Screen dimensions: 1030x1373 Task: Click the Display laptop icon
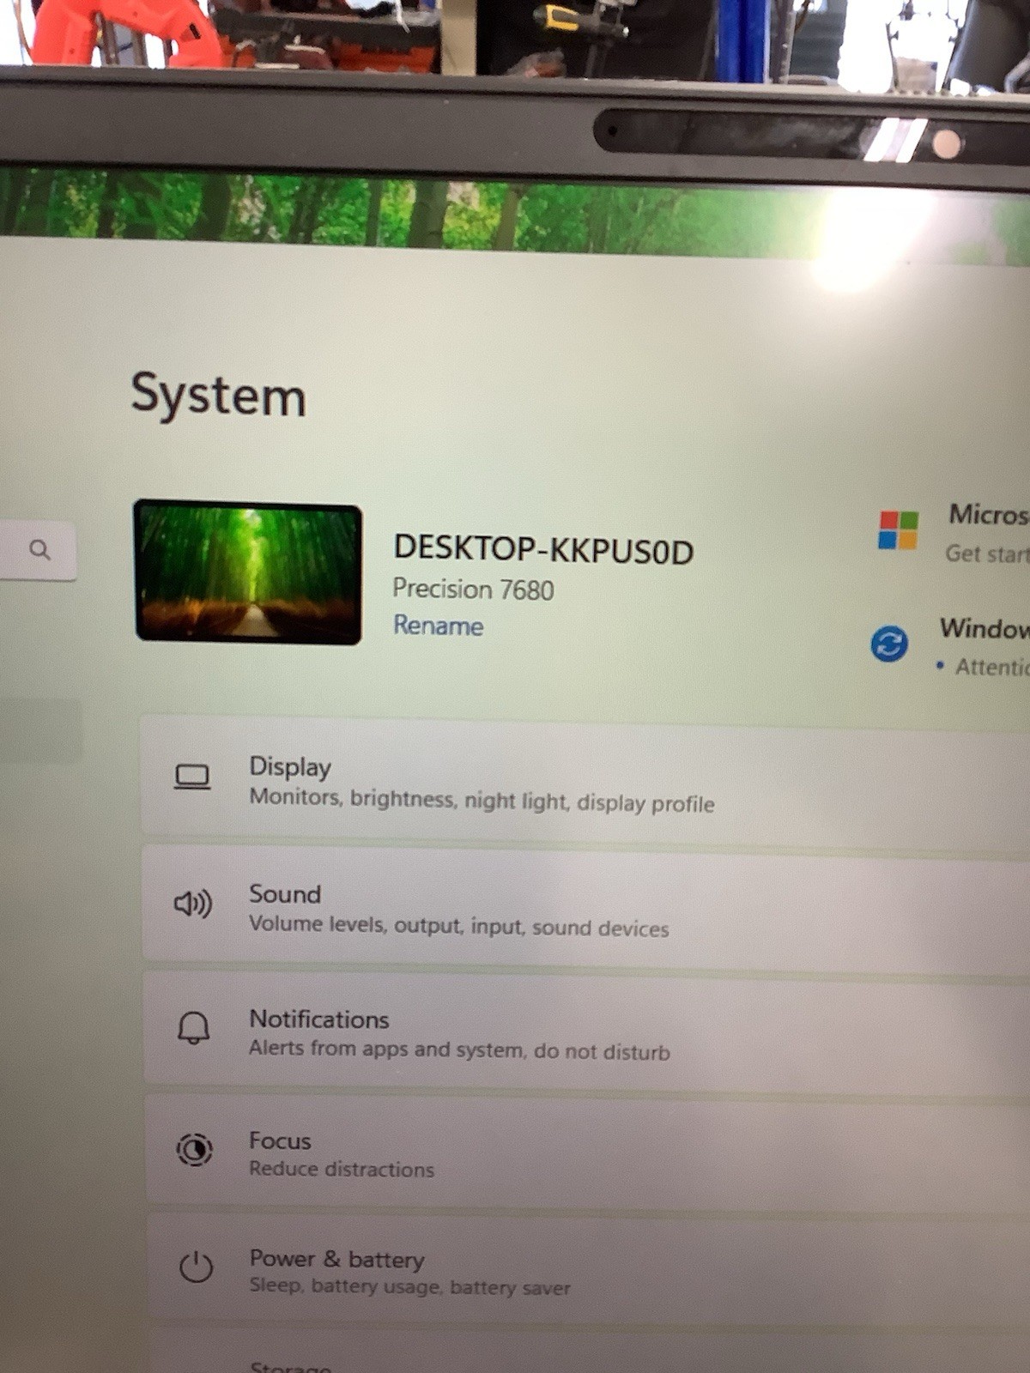click(192, 777)
